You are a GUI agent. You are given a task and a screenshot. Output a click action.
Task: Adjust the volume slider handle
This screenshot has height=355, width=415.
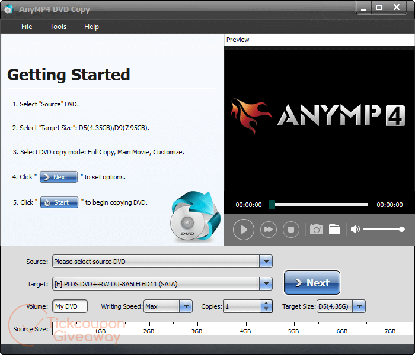[401, 230]
